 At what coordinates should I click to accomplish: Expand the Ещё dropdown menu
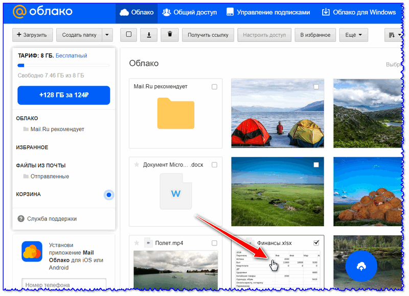coord(353,35)
